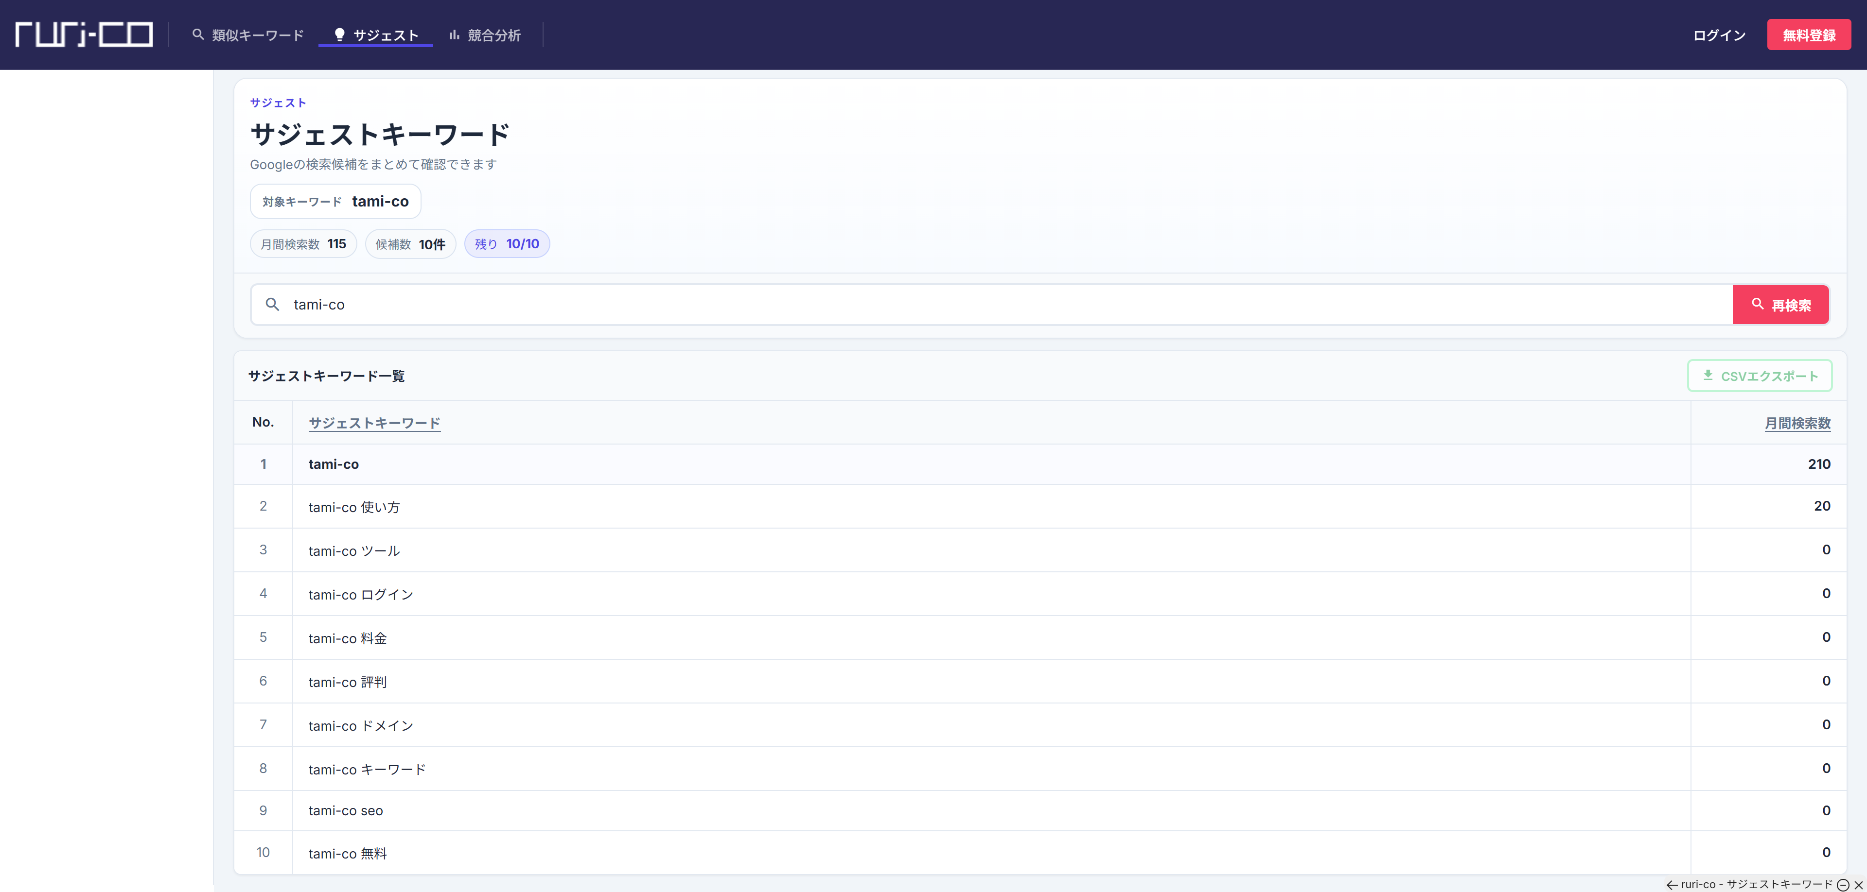Click the ruri-co logo
The height and width of the screenshot is (892, 1867).
[84, 34]
